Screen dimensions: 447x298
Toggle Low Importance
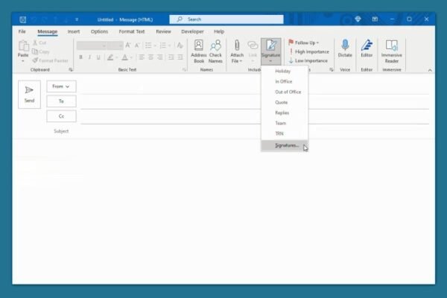click(x=308, y=61)
